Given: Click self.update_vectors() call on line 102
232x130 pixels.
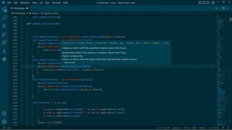Looking at the screenshot, I should pos(46,17).
